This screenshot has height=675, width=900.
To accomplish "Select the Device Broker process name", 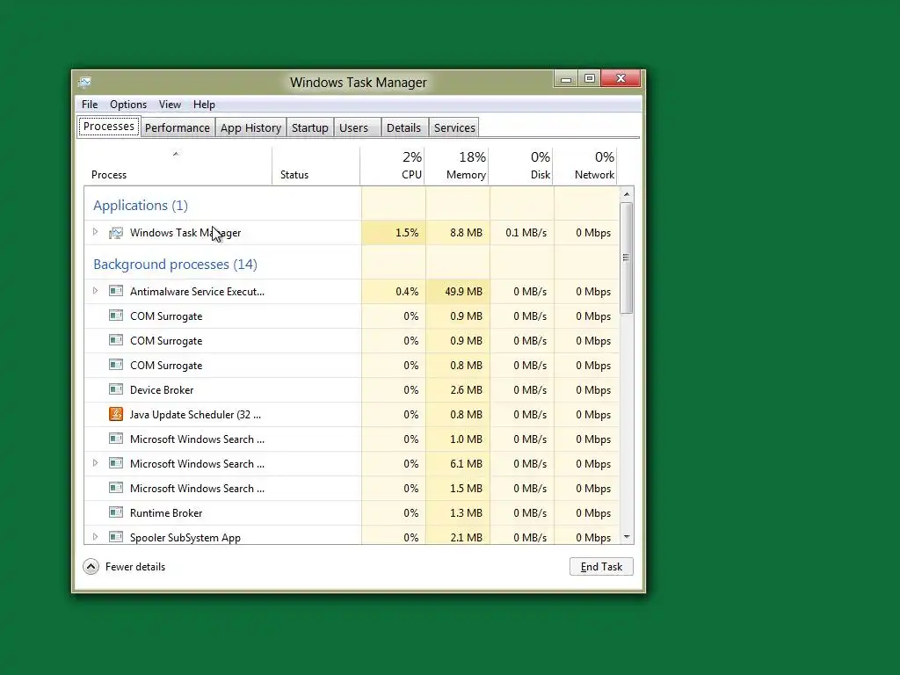I will (x=162, y=389).
